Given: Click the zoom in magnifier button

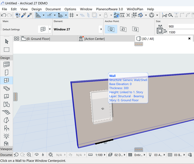Looking at the screenshot, I should click(29, 155).
